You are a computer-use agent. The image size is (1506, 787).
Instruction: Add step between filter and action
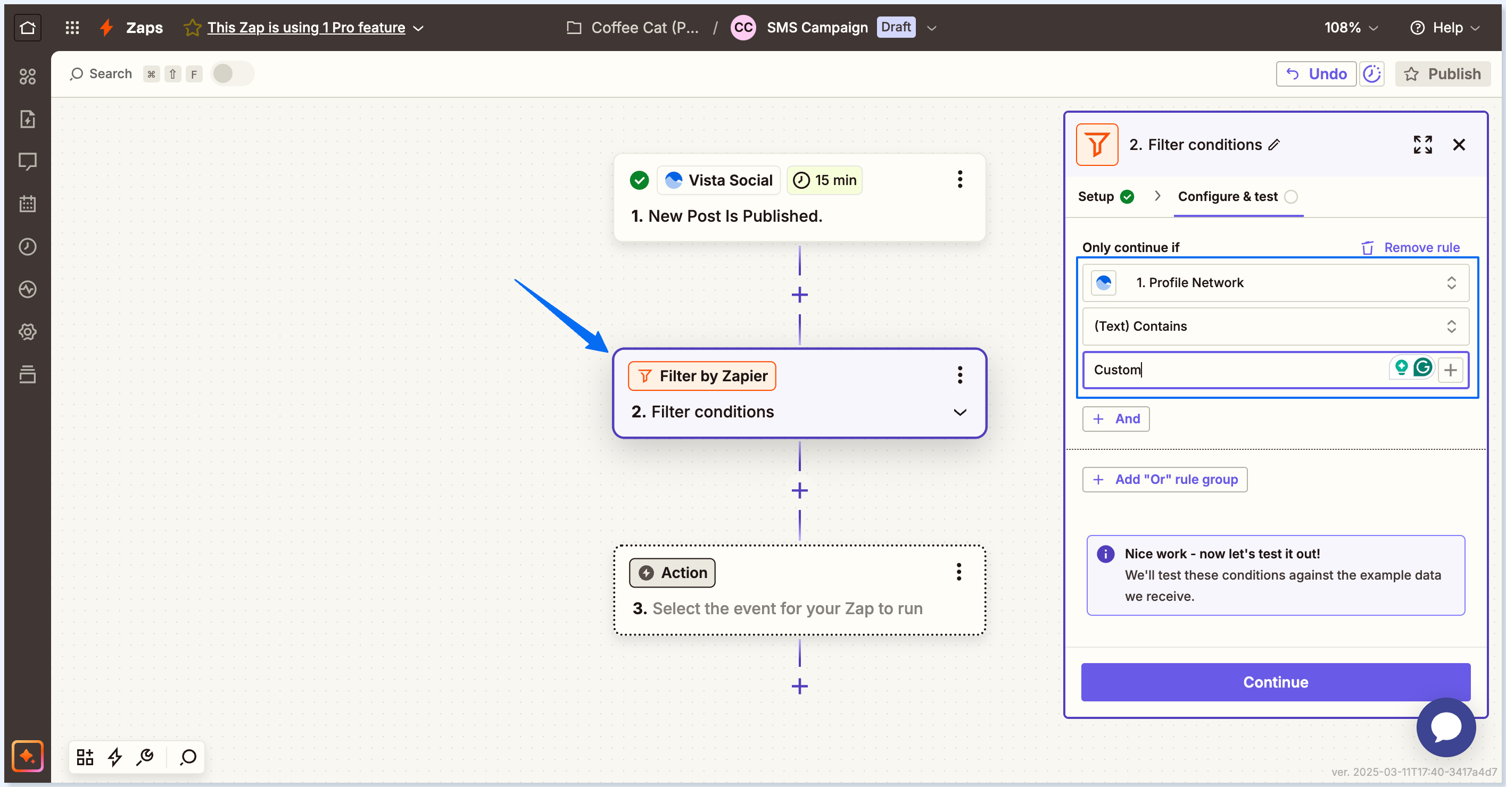pyautogui.click(x=799, y=491)
